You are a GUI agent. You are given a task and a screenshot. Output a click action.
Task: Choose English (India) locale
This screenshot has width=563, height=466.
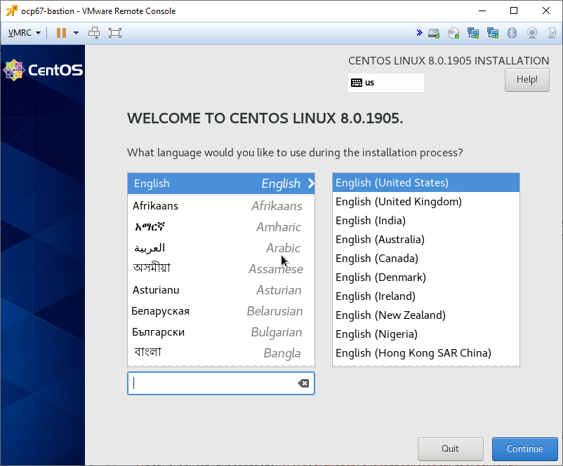pos(426,221)
